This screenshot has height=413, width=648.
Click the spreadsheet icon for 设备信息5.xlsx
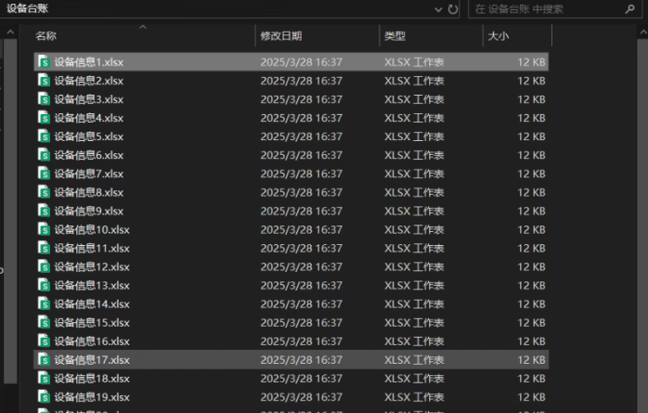(43, 136)
